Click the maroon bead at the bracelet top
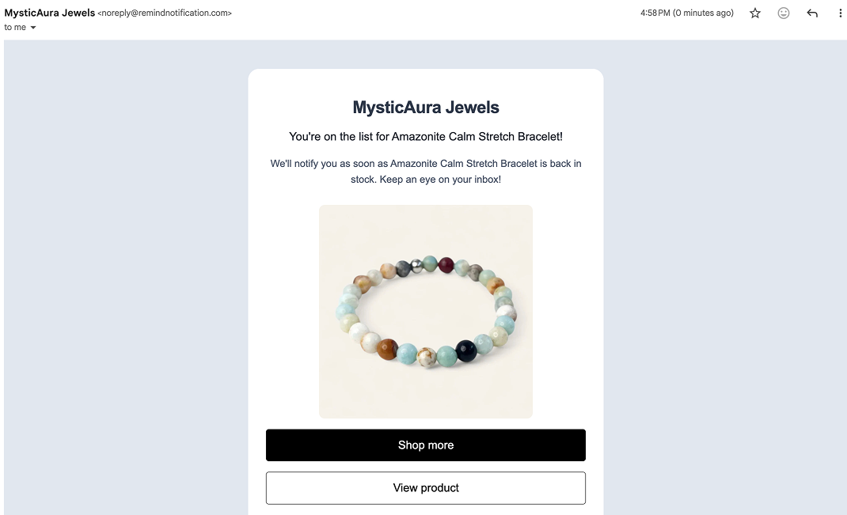 click(446, 264)
